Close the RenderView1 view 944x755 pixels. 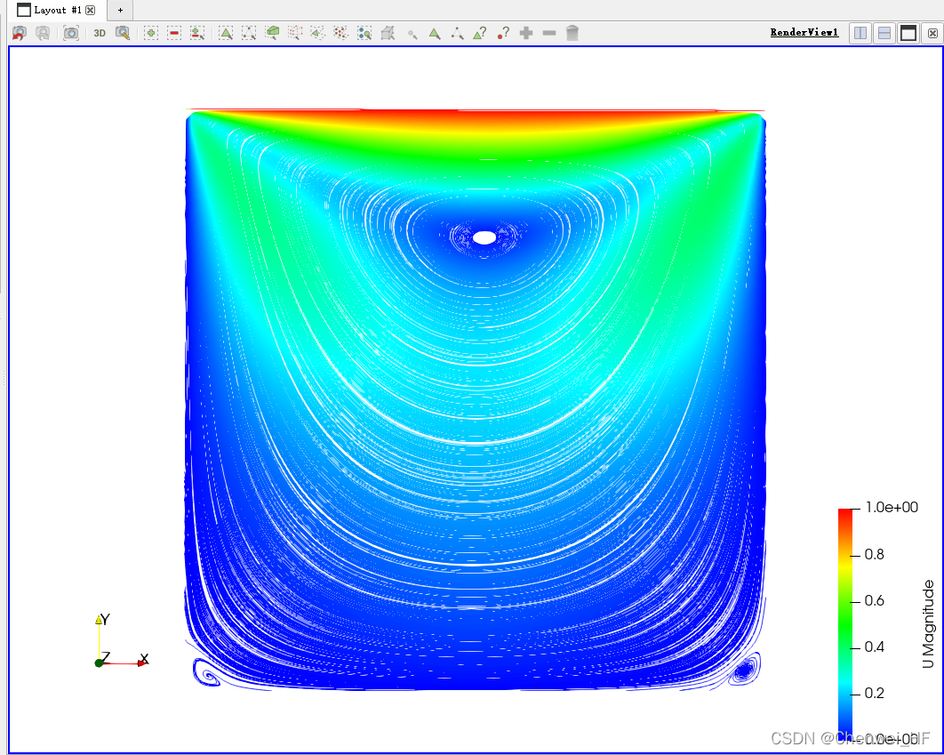[932, 33]
